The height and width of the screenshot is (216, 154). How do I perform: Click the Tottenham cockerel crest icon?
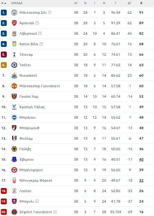tap(14, 55)
